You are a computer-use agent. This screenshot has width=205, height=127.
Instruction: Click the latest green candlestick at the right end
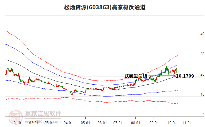[177, 71]
